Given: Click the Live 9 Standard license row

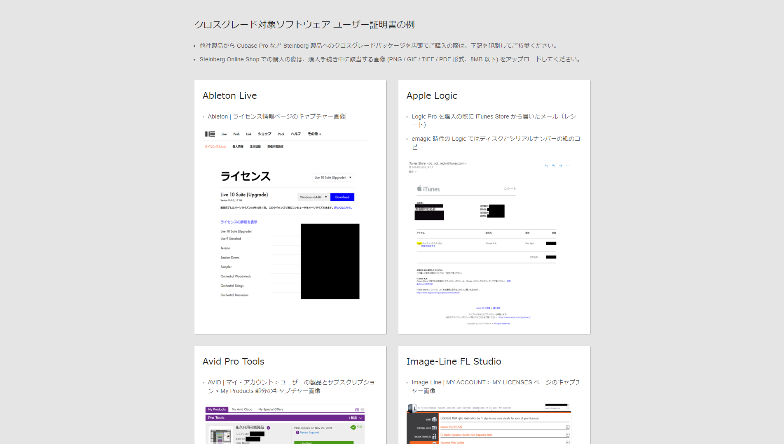Looking at the screenshot, I should click(231, 239).
